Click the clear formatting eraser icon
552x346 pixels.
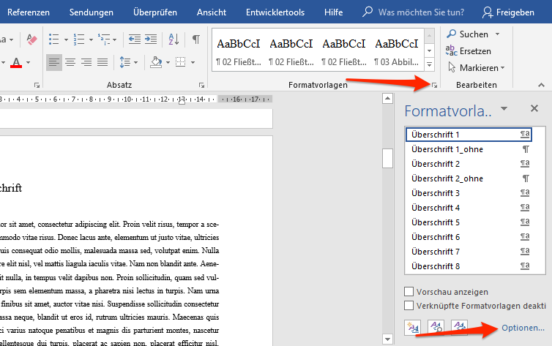(x=31, y=39)
